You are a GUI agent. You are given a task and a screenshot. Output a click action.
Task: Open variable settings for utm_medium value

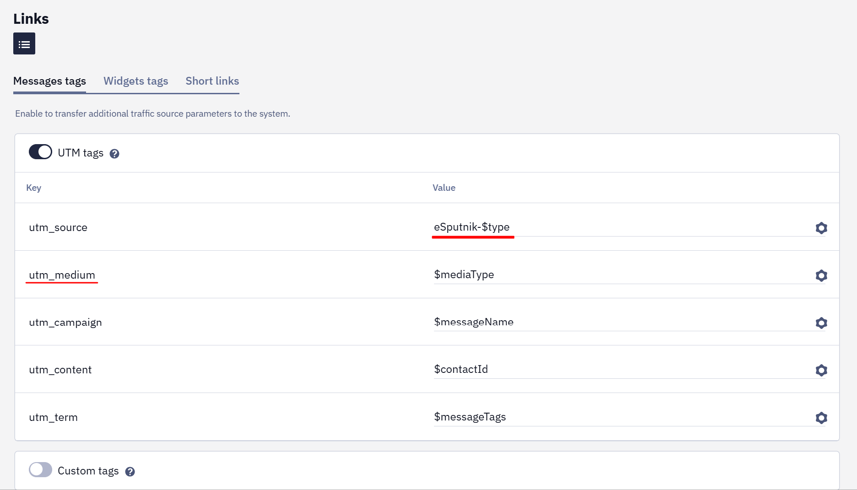(x=821, y=275)
